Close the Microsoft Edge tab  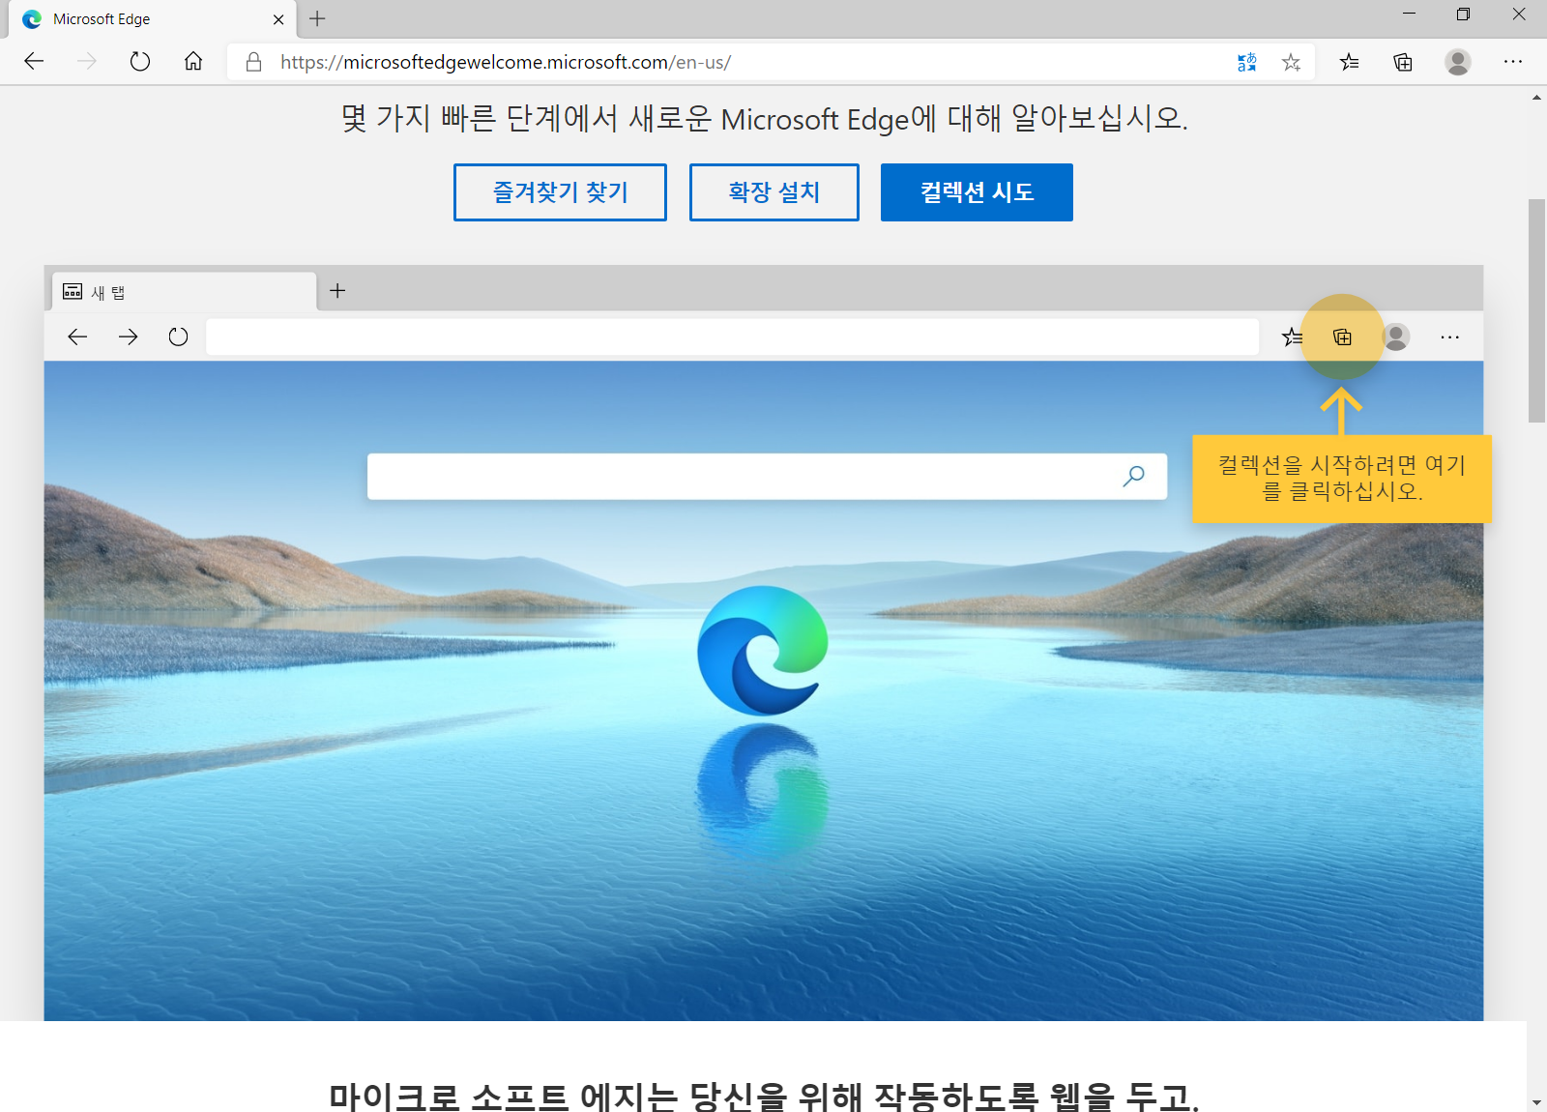278,19
